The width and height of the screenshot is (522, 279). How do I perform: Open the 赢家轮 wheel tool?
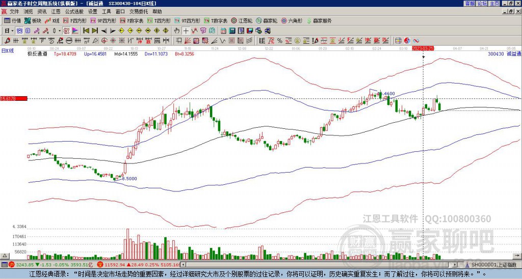(267, 20)
